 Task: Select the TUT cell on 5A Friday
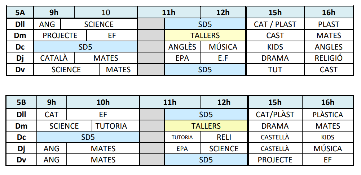tap(275, 69)
